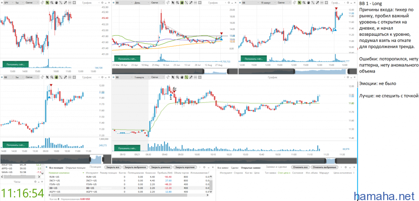Image resolution: width=419 pixels, height=201 pixels.
Task: Select the arrow drawing tool in SPY chart
Action: click(x=65, y=3)
